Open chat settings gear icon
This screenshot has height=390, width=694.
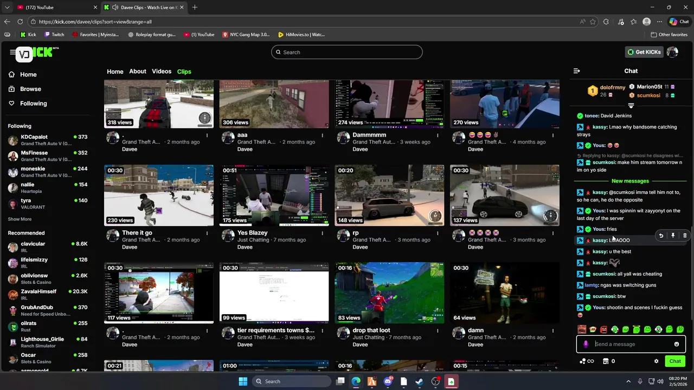(x=656, y=361)
